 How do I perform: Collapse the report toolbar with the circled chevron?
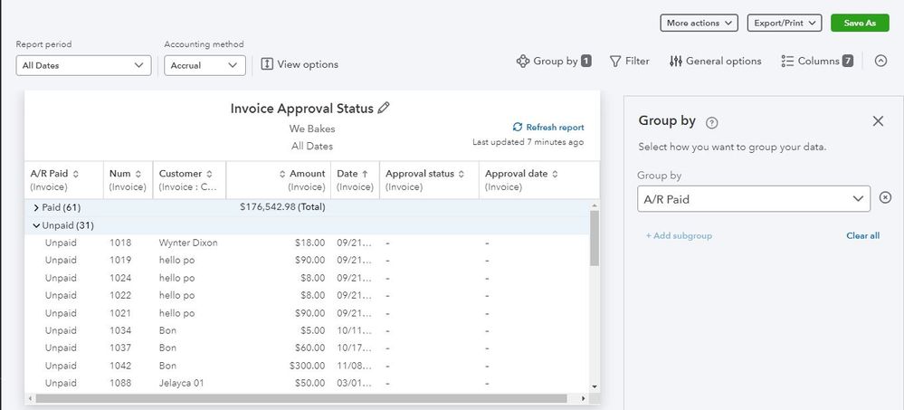point(880,62)
